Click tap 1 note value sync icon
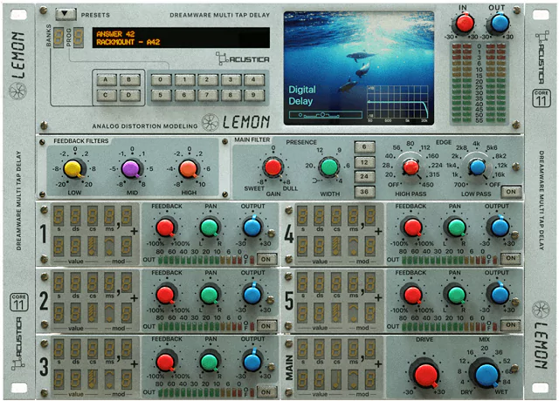559x401 pixels. [x=93, y=246]
